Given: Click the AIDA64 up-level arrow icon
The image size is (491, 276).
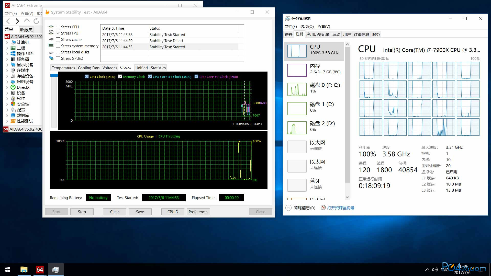Looking at the screenshot, I should (27, 21).
